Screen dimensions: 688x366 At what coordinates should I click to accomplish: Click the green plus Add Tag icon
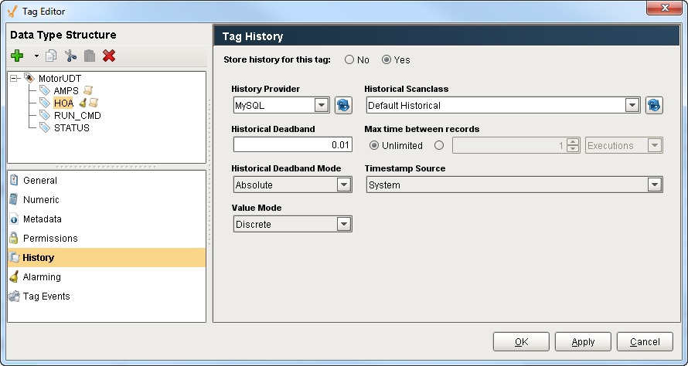17,56
